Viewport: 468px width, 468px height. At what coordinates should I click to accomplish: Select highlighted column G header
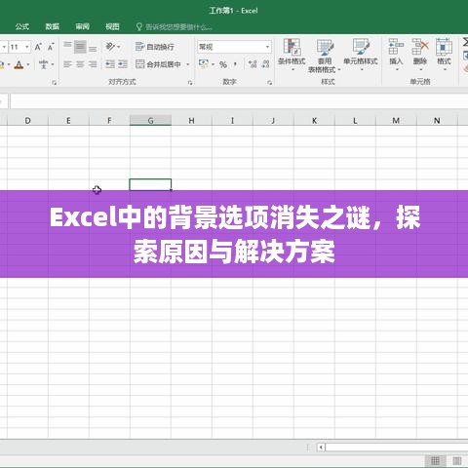coord(150,120)
